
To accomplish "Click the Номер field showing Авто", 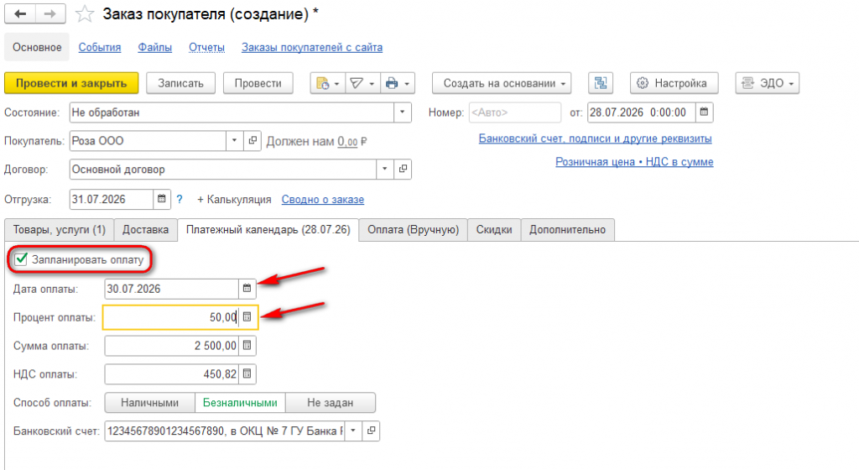I will point(515,112).
